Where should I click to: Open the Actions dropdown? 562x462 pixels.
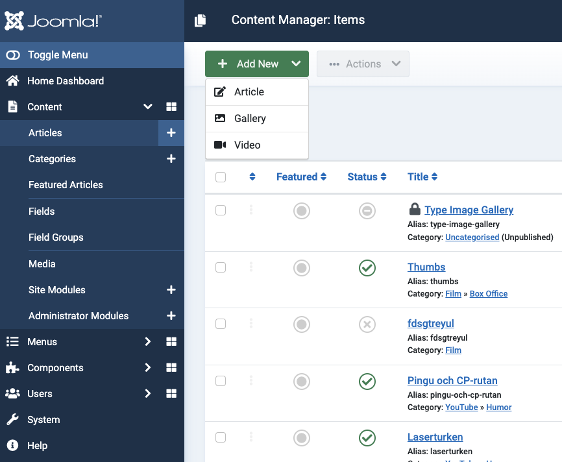coord(363,64)
